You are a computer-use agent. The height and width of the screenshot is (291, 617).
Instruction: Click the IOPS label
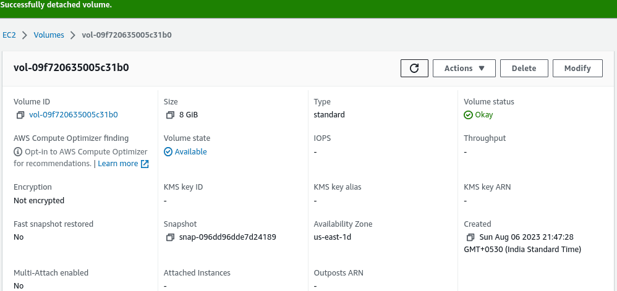pos(322,138)
